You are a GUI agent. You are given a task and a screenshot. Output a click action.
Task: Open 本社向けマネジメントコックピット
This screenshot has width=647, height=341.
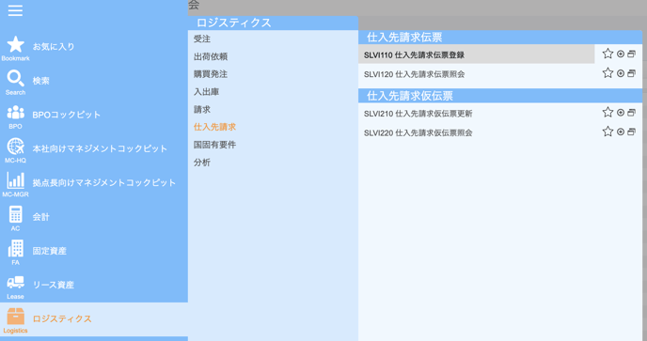pyautogui.click(x=100, y=148)
